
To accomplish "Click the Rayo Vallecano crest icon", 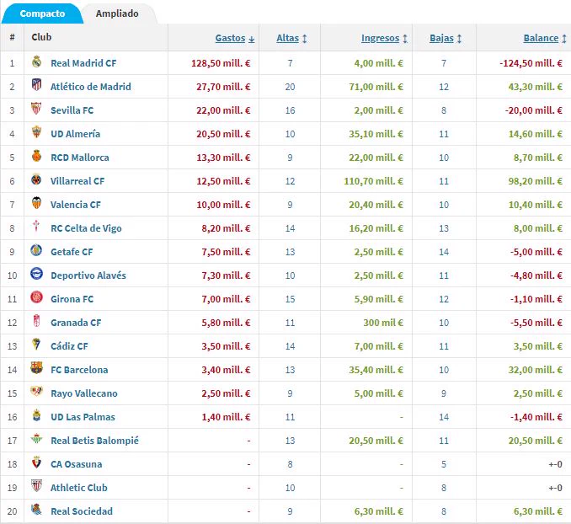I will click(36, 392).
